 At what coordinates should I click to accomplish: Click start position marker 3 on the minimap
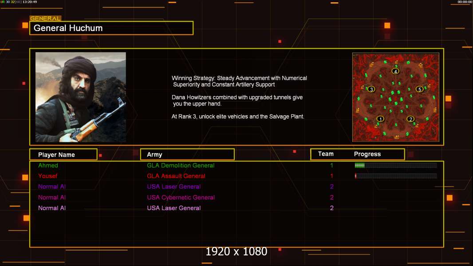pos(371,89)
